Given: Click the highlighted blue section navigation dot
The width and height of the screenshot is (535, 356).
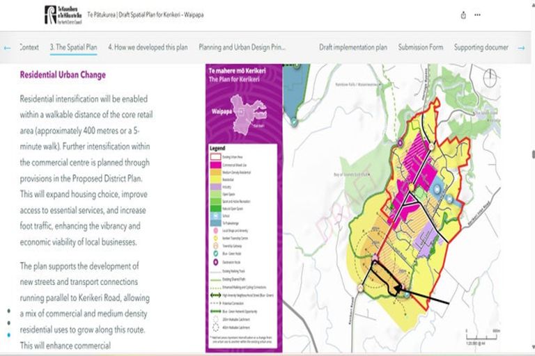Looking at the screenshot, I should [x=8, y=334].
